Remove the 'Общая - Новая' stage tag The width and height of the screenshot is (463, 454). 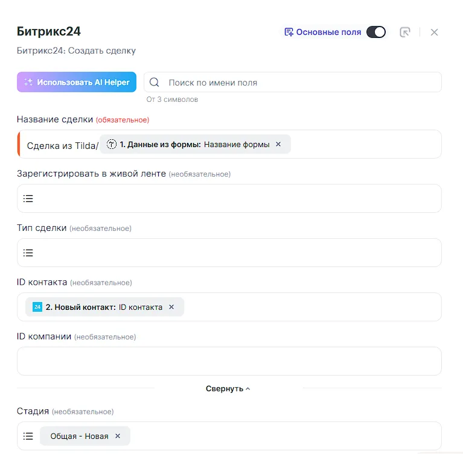click(x=118, y=436)
